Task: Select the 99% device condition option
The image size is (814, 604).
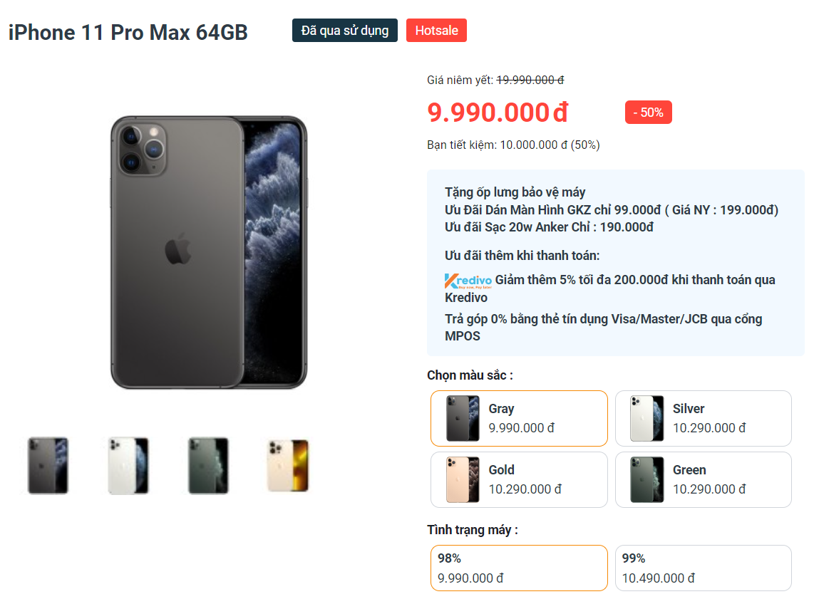Action: click(x=703, y=568)
